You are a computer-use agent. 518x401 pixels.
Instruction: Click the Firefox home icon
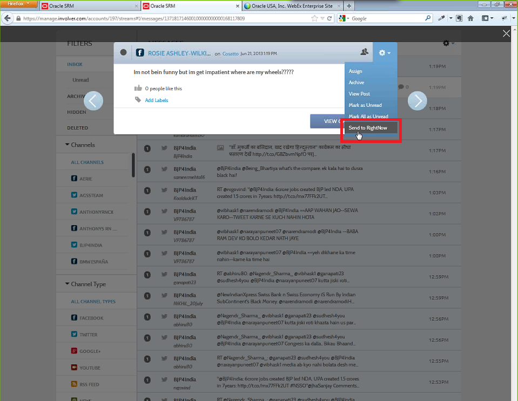(470, 18)
